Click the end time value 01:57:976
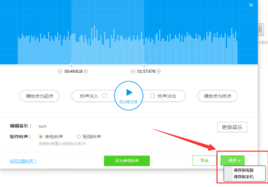 (x=146, y=72)
